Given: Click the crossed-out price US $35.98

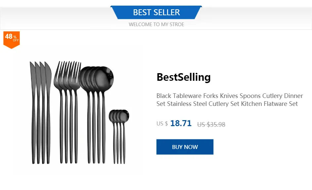Looking at the screenshot, I should pyautogui.click(x=211, y=124).
